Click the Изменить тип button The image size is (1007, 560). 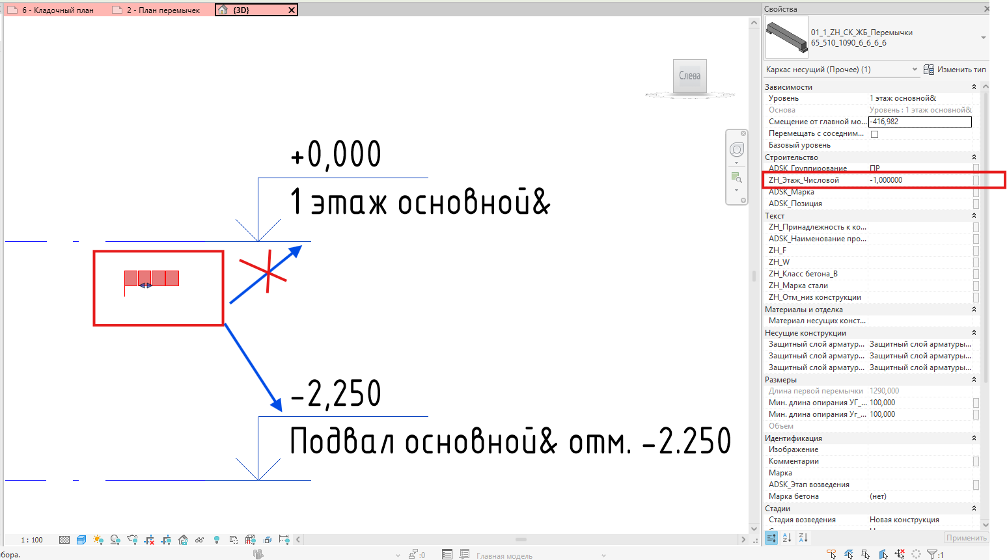(955, 70)
